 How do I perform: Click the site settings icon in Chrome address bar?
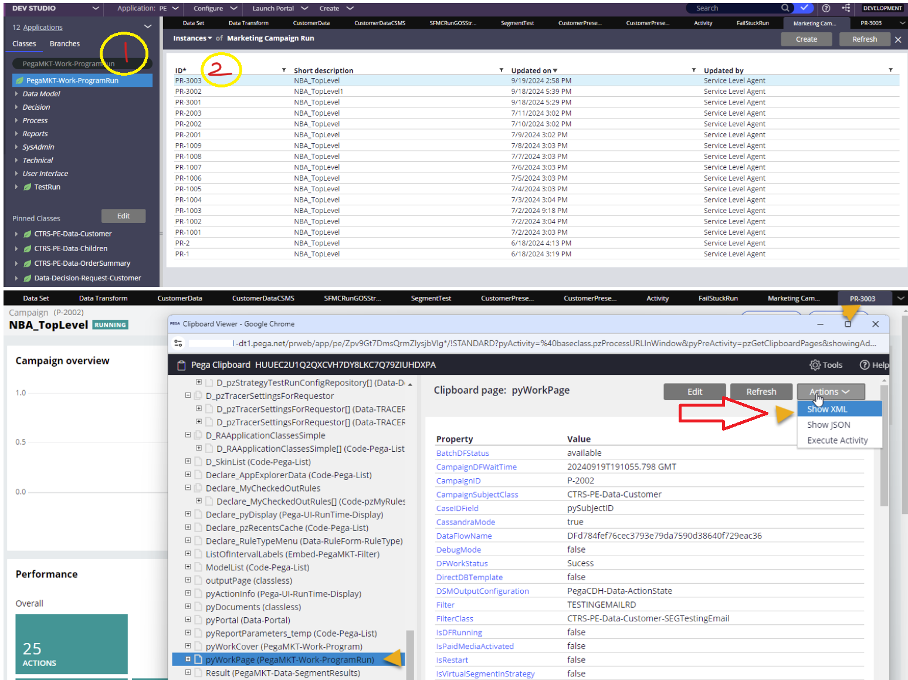tap(178, 343)
